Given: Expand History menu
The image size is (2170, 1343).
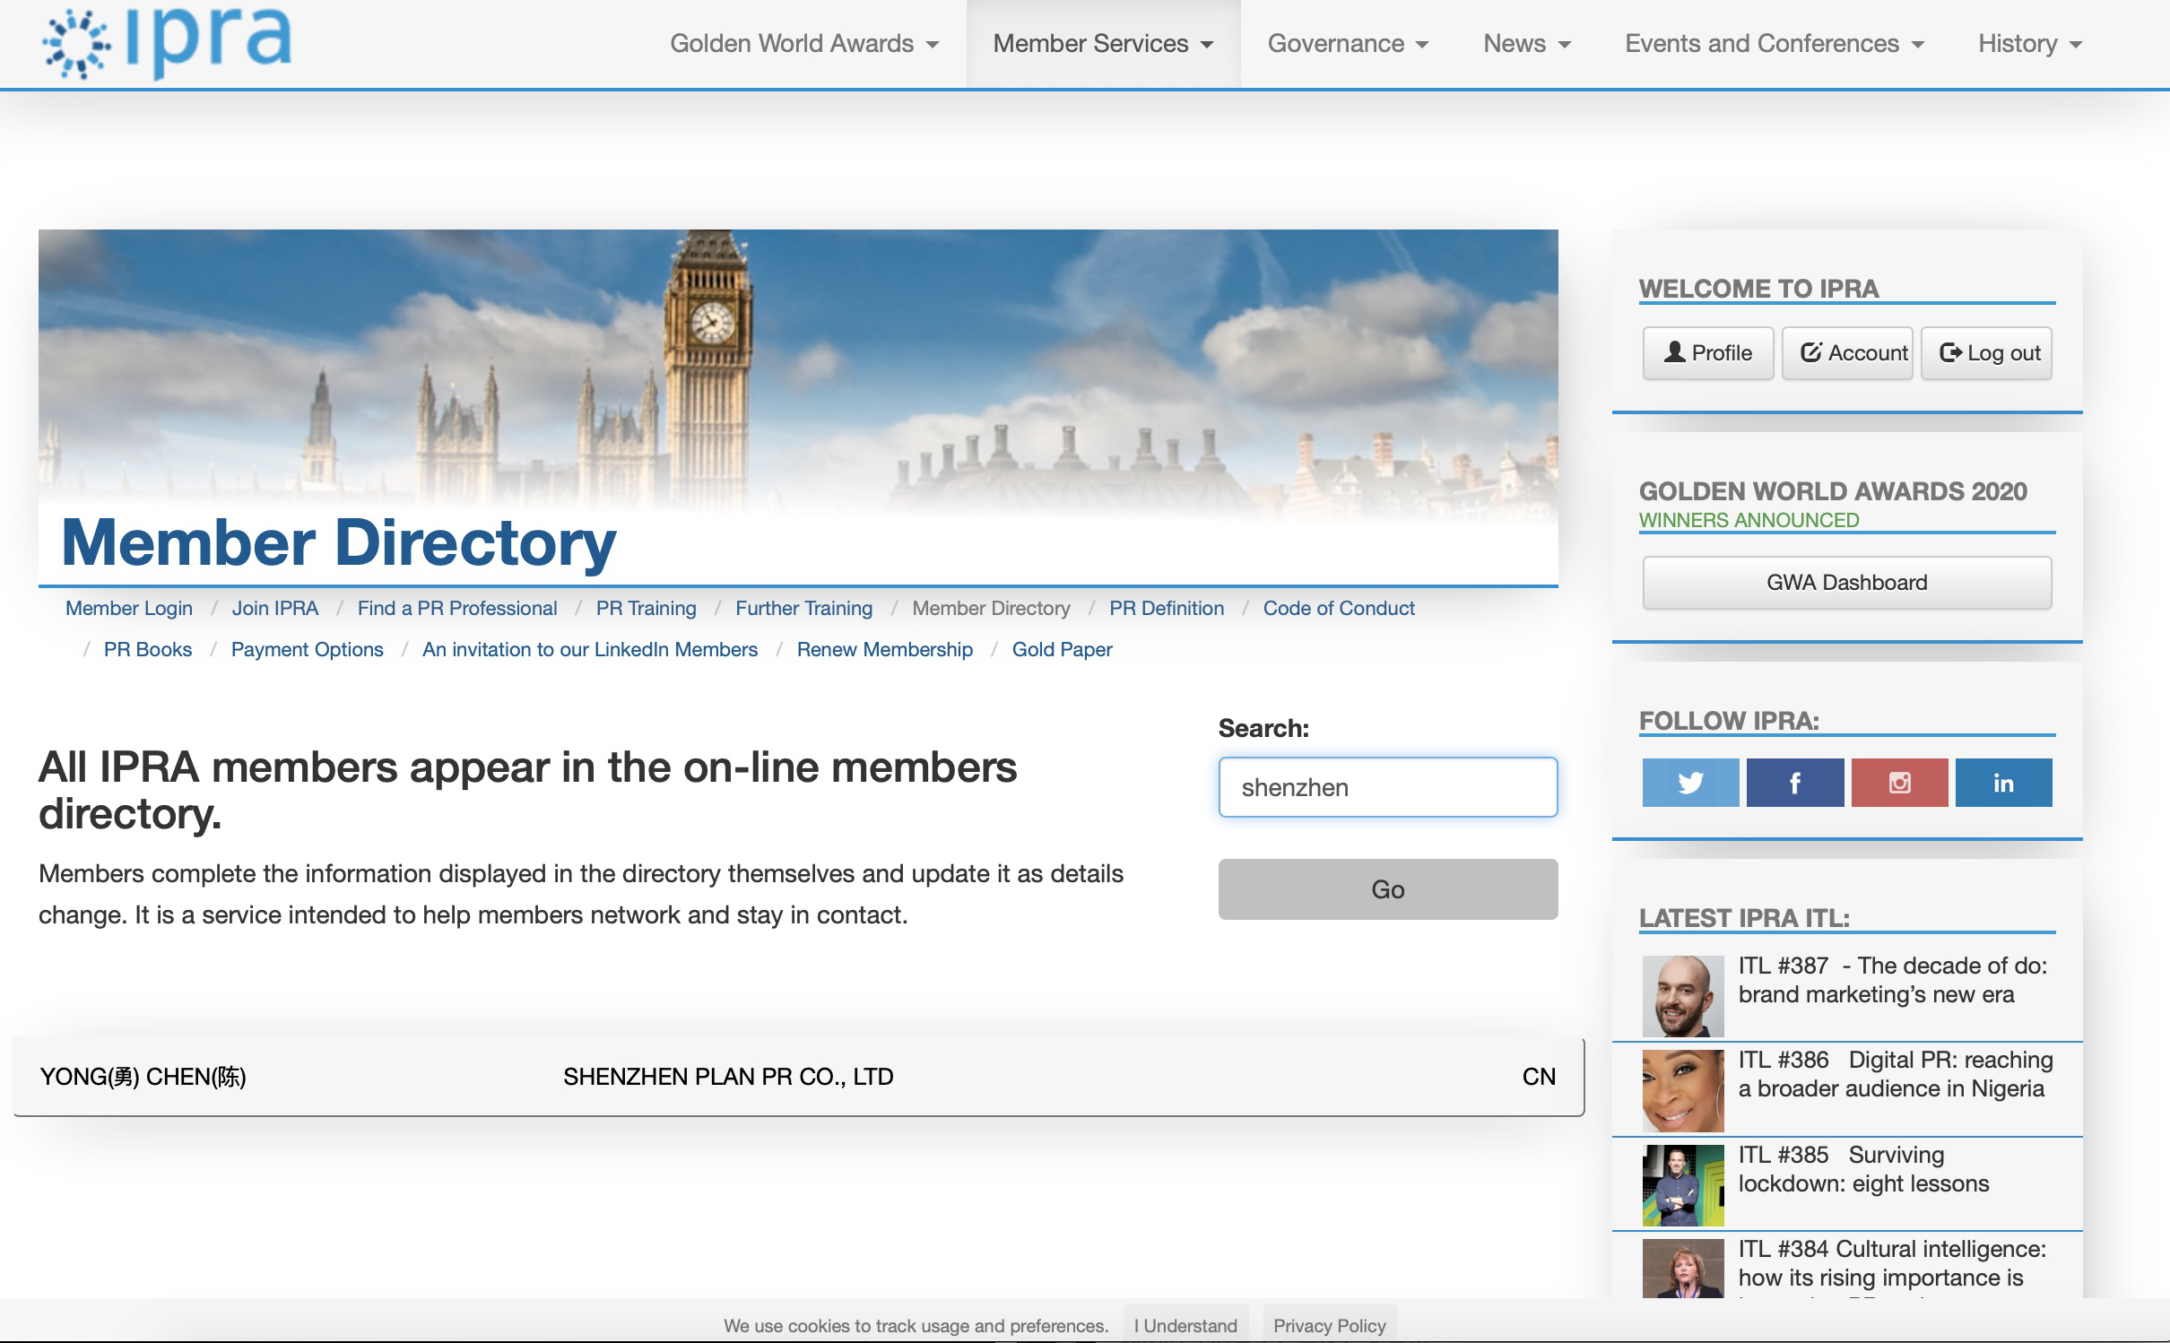Looking at the screenshot, I should pyautogui.click(x=2030, y=43).
